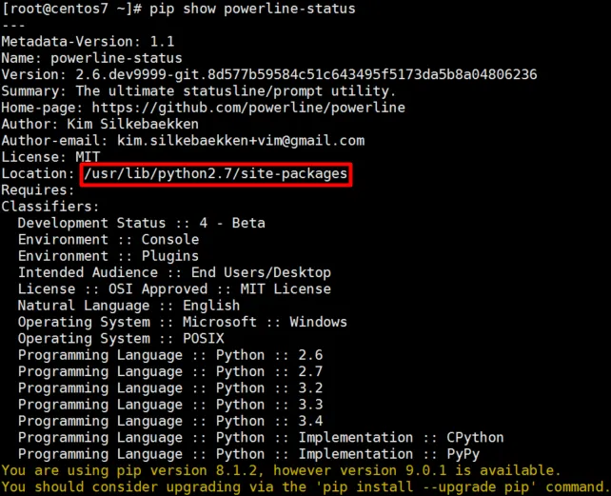Click the 'Name: powerline-status' line

point(91,58)
